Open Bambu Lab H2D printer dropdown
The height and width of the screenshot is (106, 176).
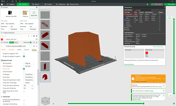[x=10, y=16]
